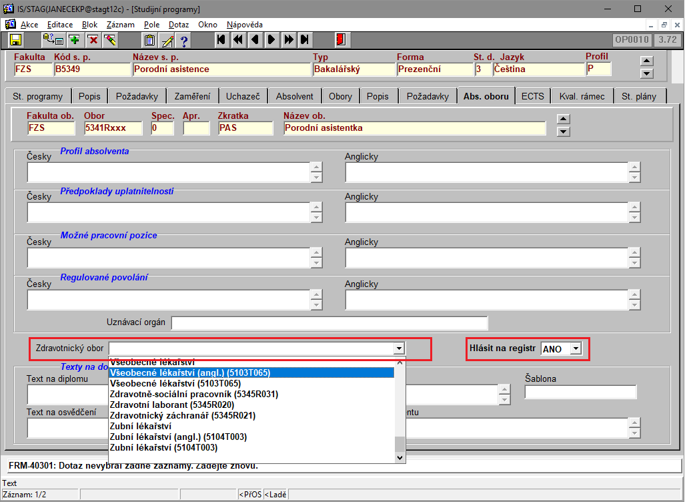
Task: Switch to the Zaměření tab
Action: coord(192,96)
